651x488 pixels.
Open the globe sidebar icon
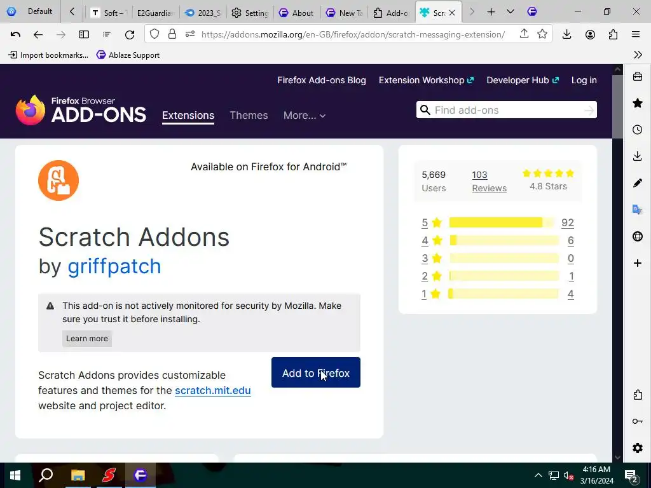click(638, 236)
